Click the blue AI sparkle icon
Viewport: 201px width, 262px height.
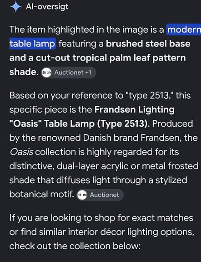point(15,7)
